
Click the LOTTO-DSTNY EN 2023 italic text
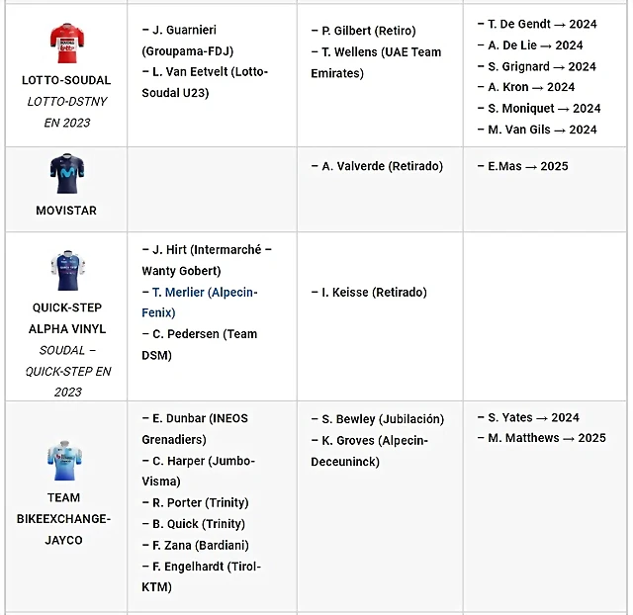click(67, 112)
